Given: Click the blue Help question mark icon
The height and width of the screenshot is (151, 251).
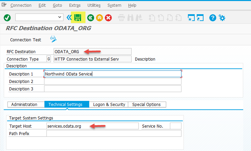Looking at the screenshot, I should pos(213,18).
